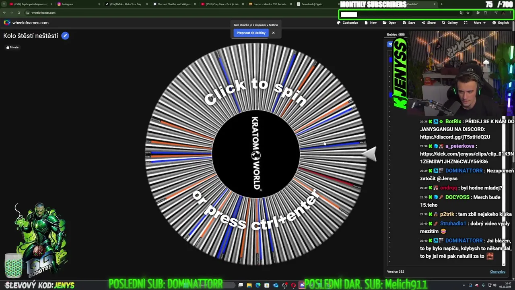Open a new browser tab
The width and height of the screenshot is (515, 290).
point(441,4)
